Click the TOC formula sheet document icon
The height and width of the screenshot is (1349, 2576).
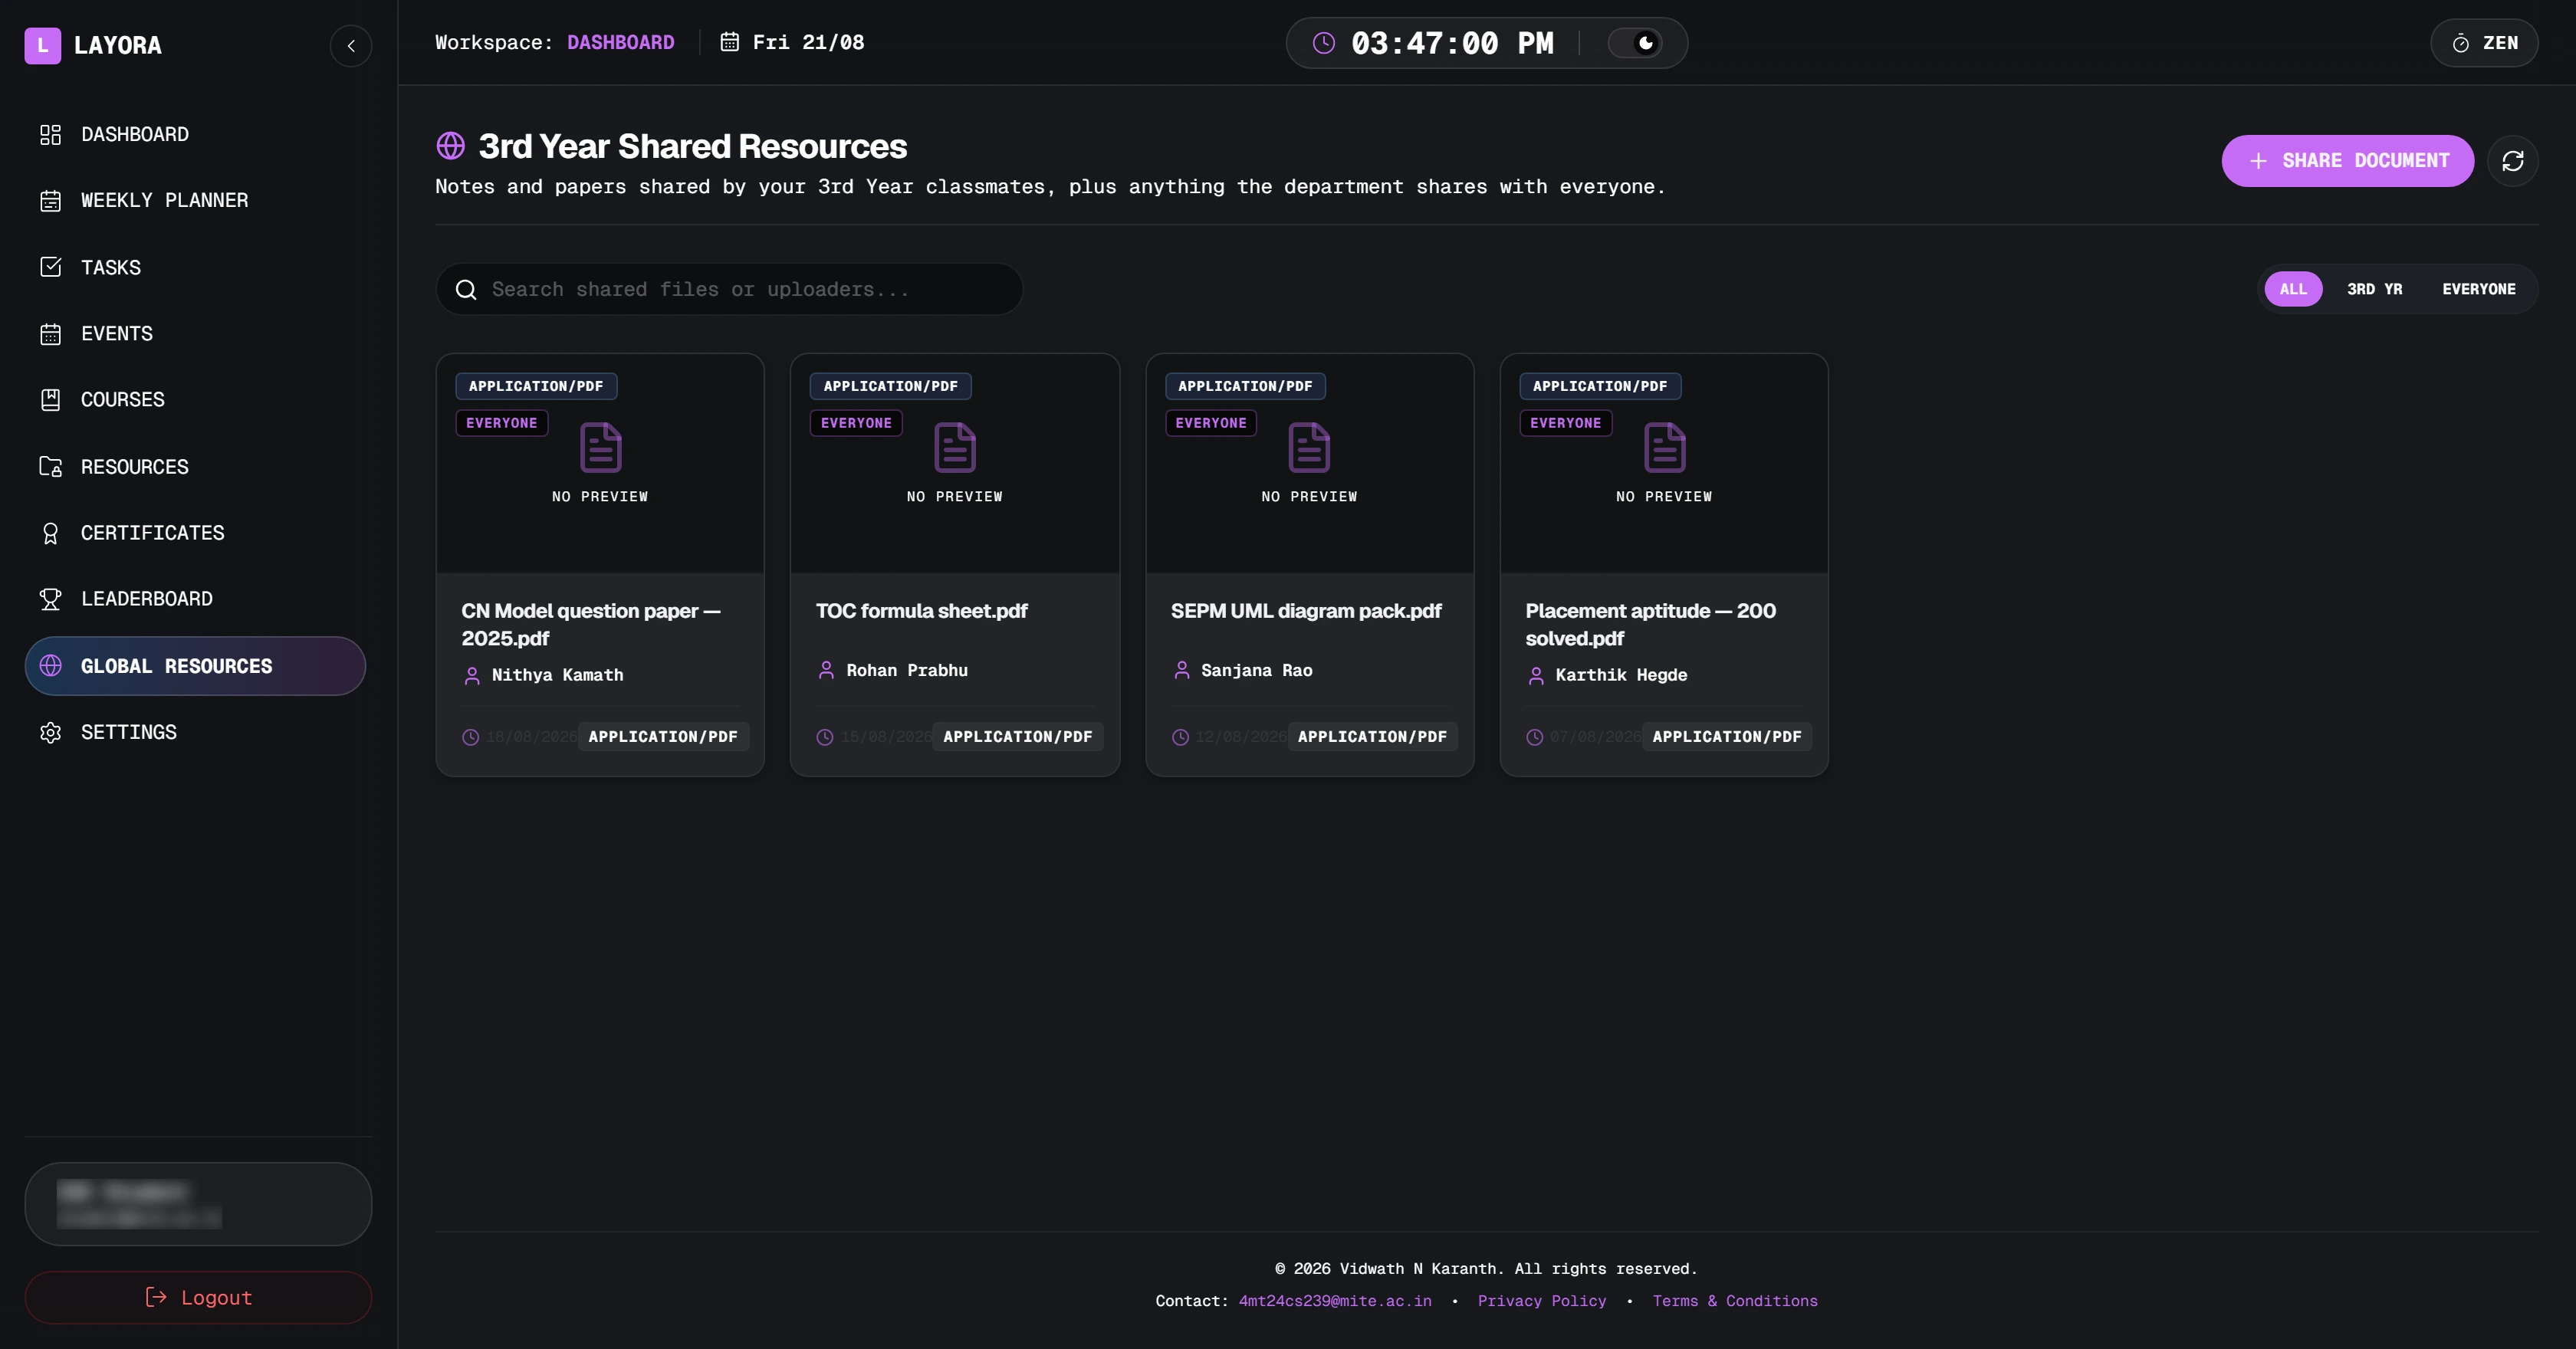(x=954, y=447)
